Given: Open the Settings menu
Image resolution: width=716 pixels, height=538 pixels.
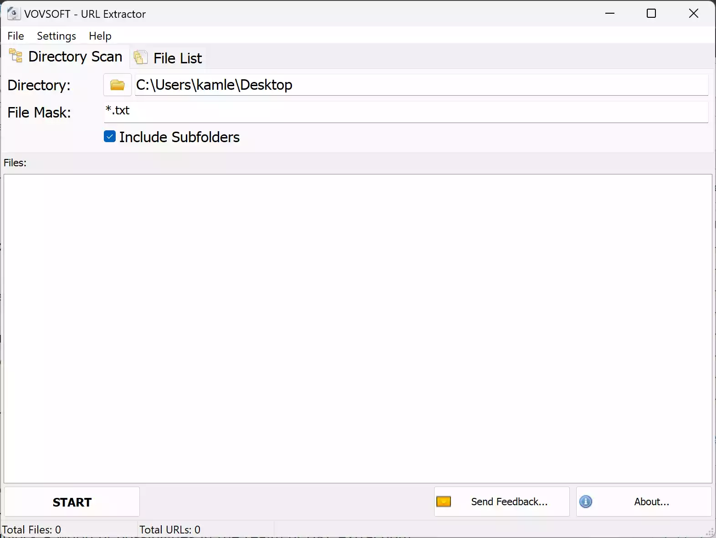Looking at the screenshot, I should [56, 36].
